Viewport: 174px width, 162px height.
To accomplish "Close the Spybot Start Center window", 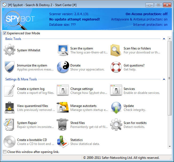I will [167, 5].
